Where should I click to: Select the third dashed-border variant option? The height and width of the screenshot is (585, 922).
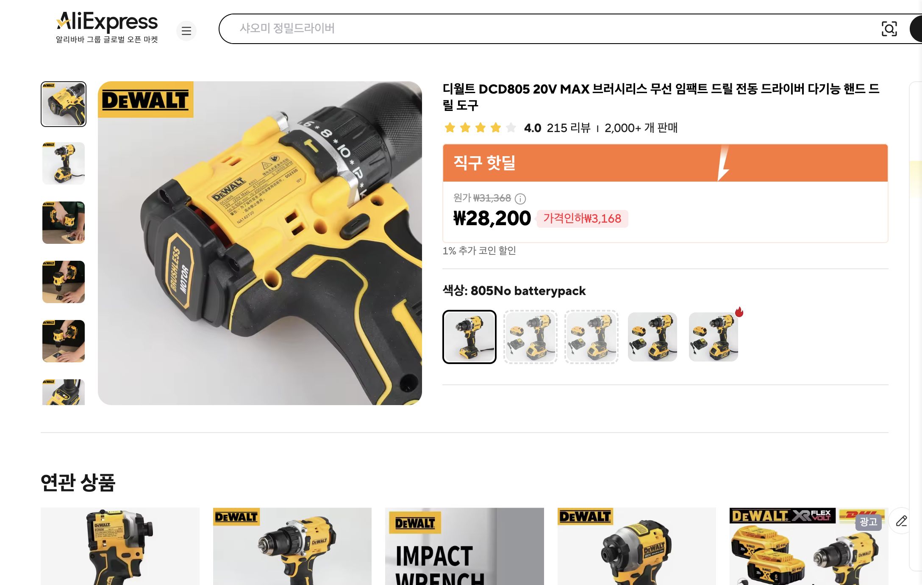[x=592, y=337]
